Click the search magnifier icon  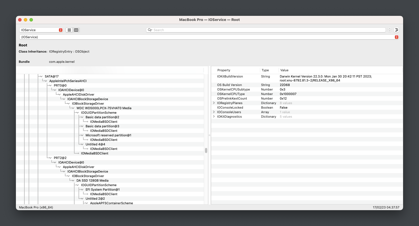click(x=150, y=30)
